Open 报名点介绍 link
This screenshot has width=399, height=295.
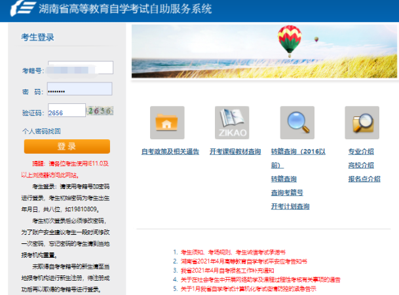click(x=364, y=179)
